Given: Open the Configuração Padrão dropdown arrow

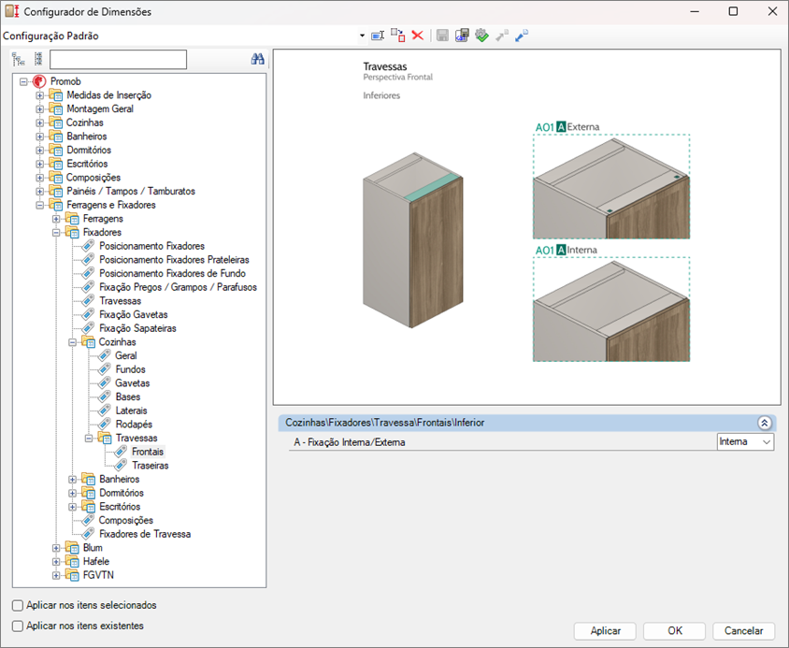Looking at the screenshot, I should tap(362, 36).
